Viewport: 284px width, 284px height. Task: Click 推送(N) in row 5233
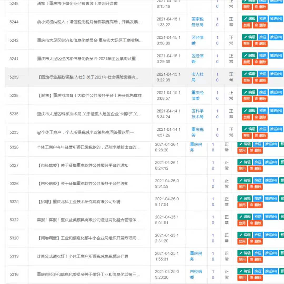coord(276,129)
